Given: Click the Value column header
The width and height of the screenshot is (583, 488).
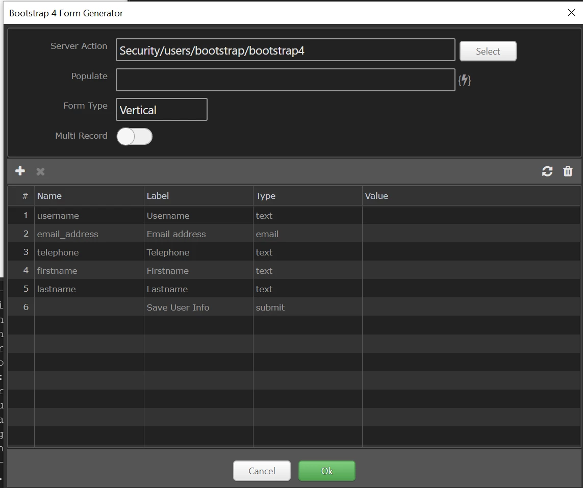Looking at the screenshot, I should click(x=471, y=196).
